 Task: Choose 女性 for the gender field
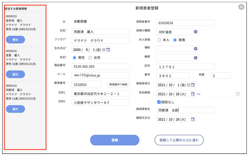pos(90,58)
